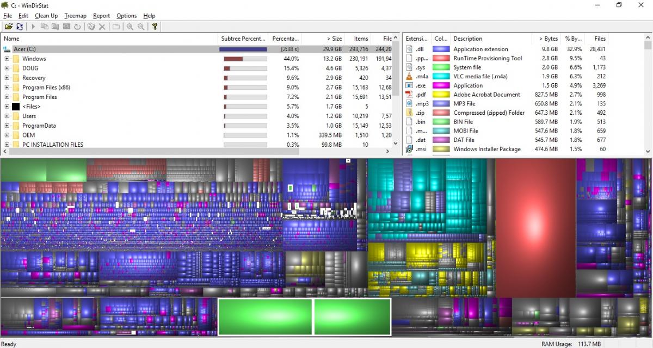Open the Options menu
This screenshot has width=653, height=348.
[127, 16]
